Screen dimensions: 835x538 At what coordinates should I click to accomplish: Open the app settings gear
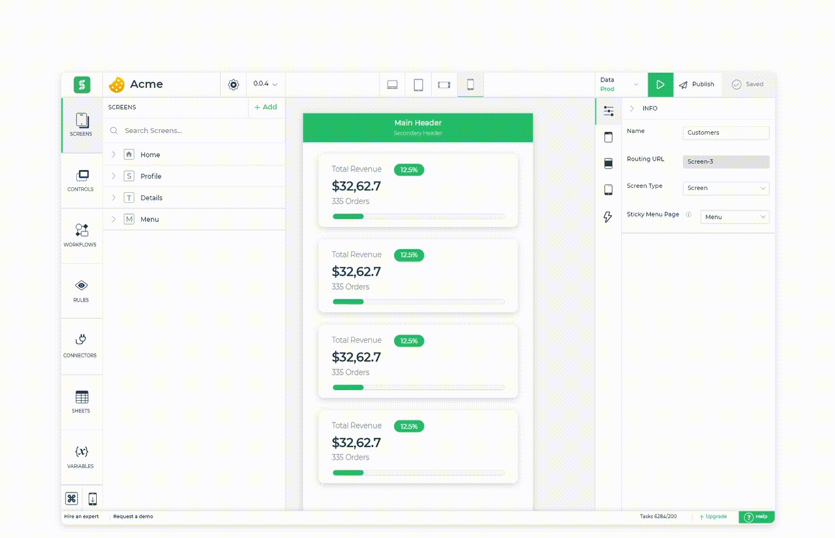point(233,84)
